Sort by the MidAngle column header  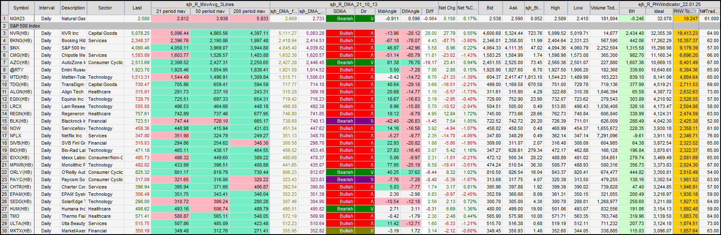point(387,11)
